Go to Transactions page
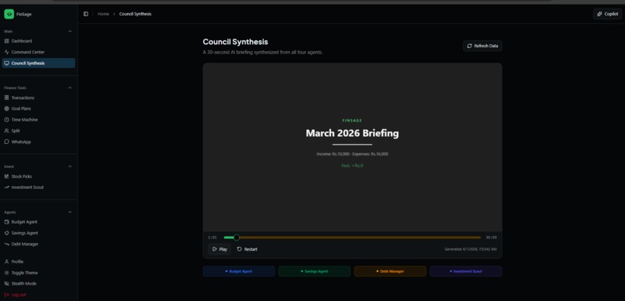The width and height of the screenshot is (625, 301). (38, 97)
